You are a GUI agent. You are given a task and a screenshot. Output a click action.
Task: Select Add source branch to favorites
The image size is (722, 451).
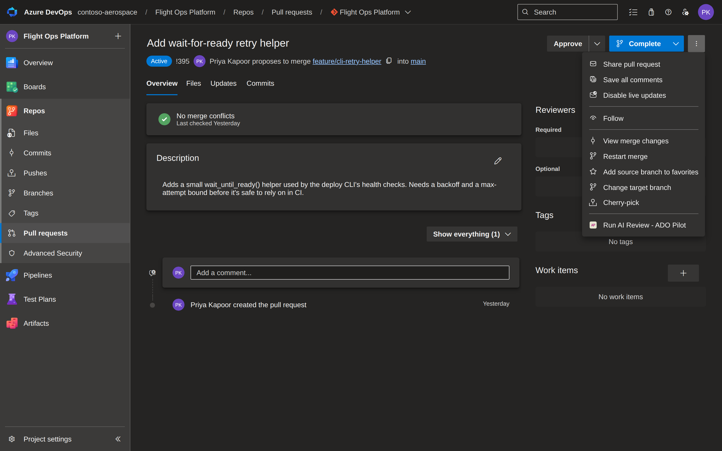tap(643, 172)
